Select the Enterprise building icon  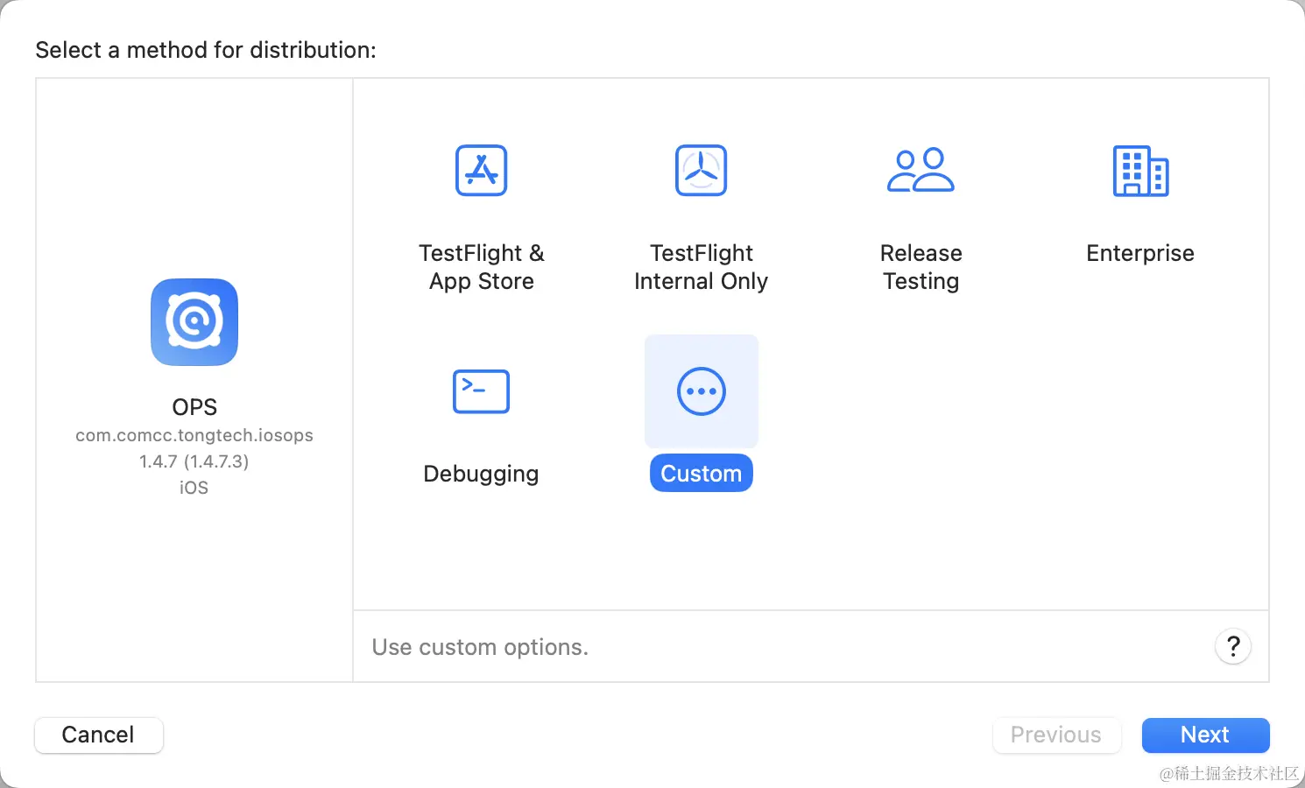click(x=1140, y=171)
